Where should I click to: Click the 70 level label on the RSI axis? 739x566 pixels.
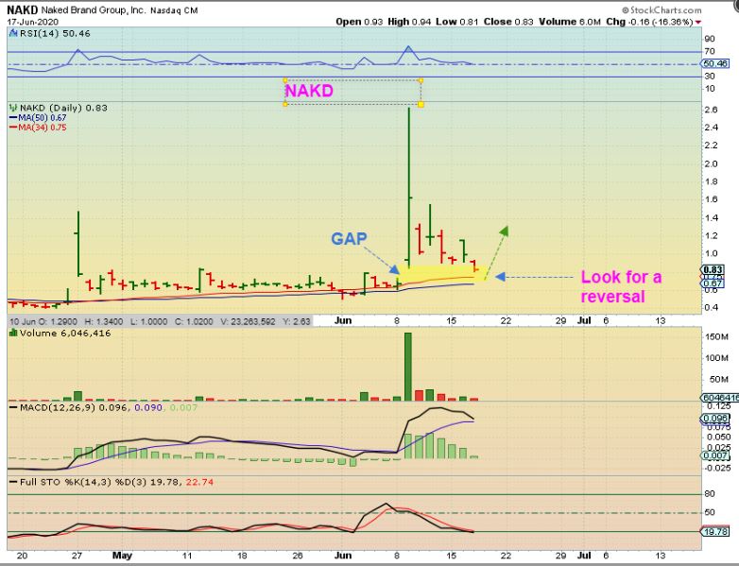coord(710,51)
